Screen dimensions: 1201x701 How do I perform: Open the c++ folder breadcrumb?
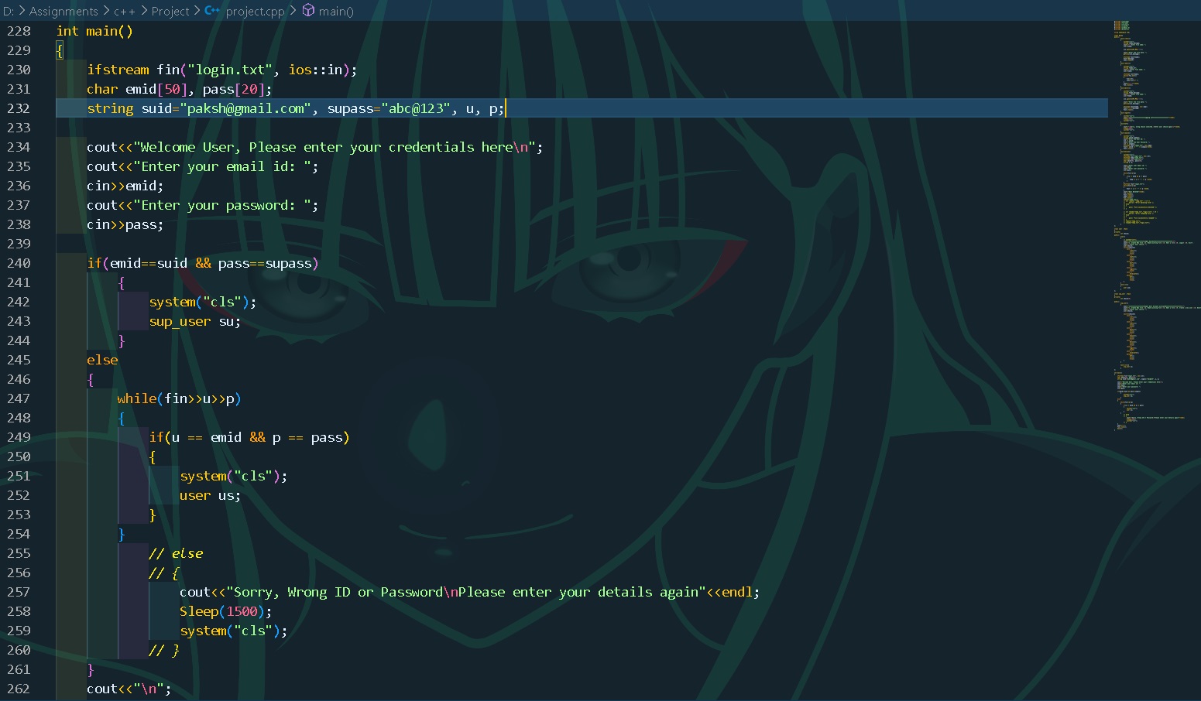pyautogui.click(x=124, y=11)
